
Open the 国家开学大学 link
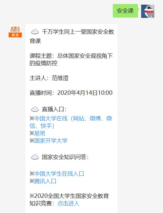pos(51,140)
